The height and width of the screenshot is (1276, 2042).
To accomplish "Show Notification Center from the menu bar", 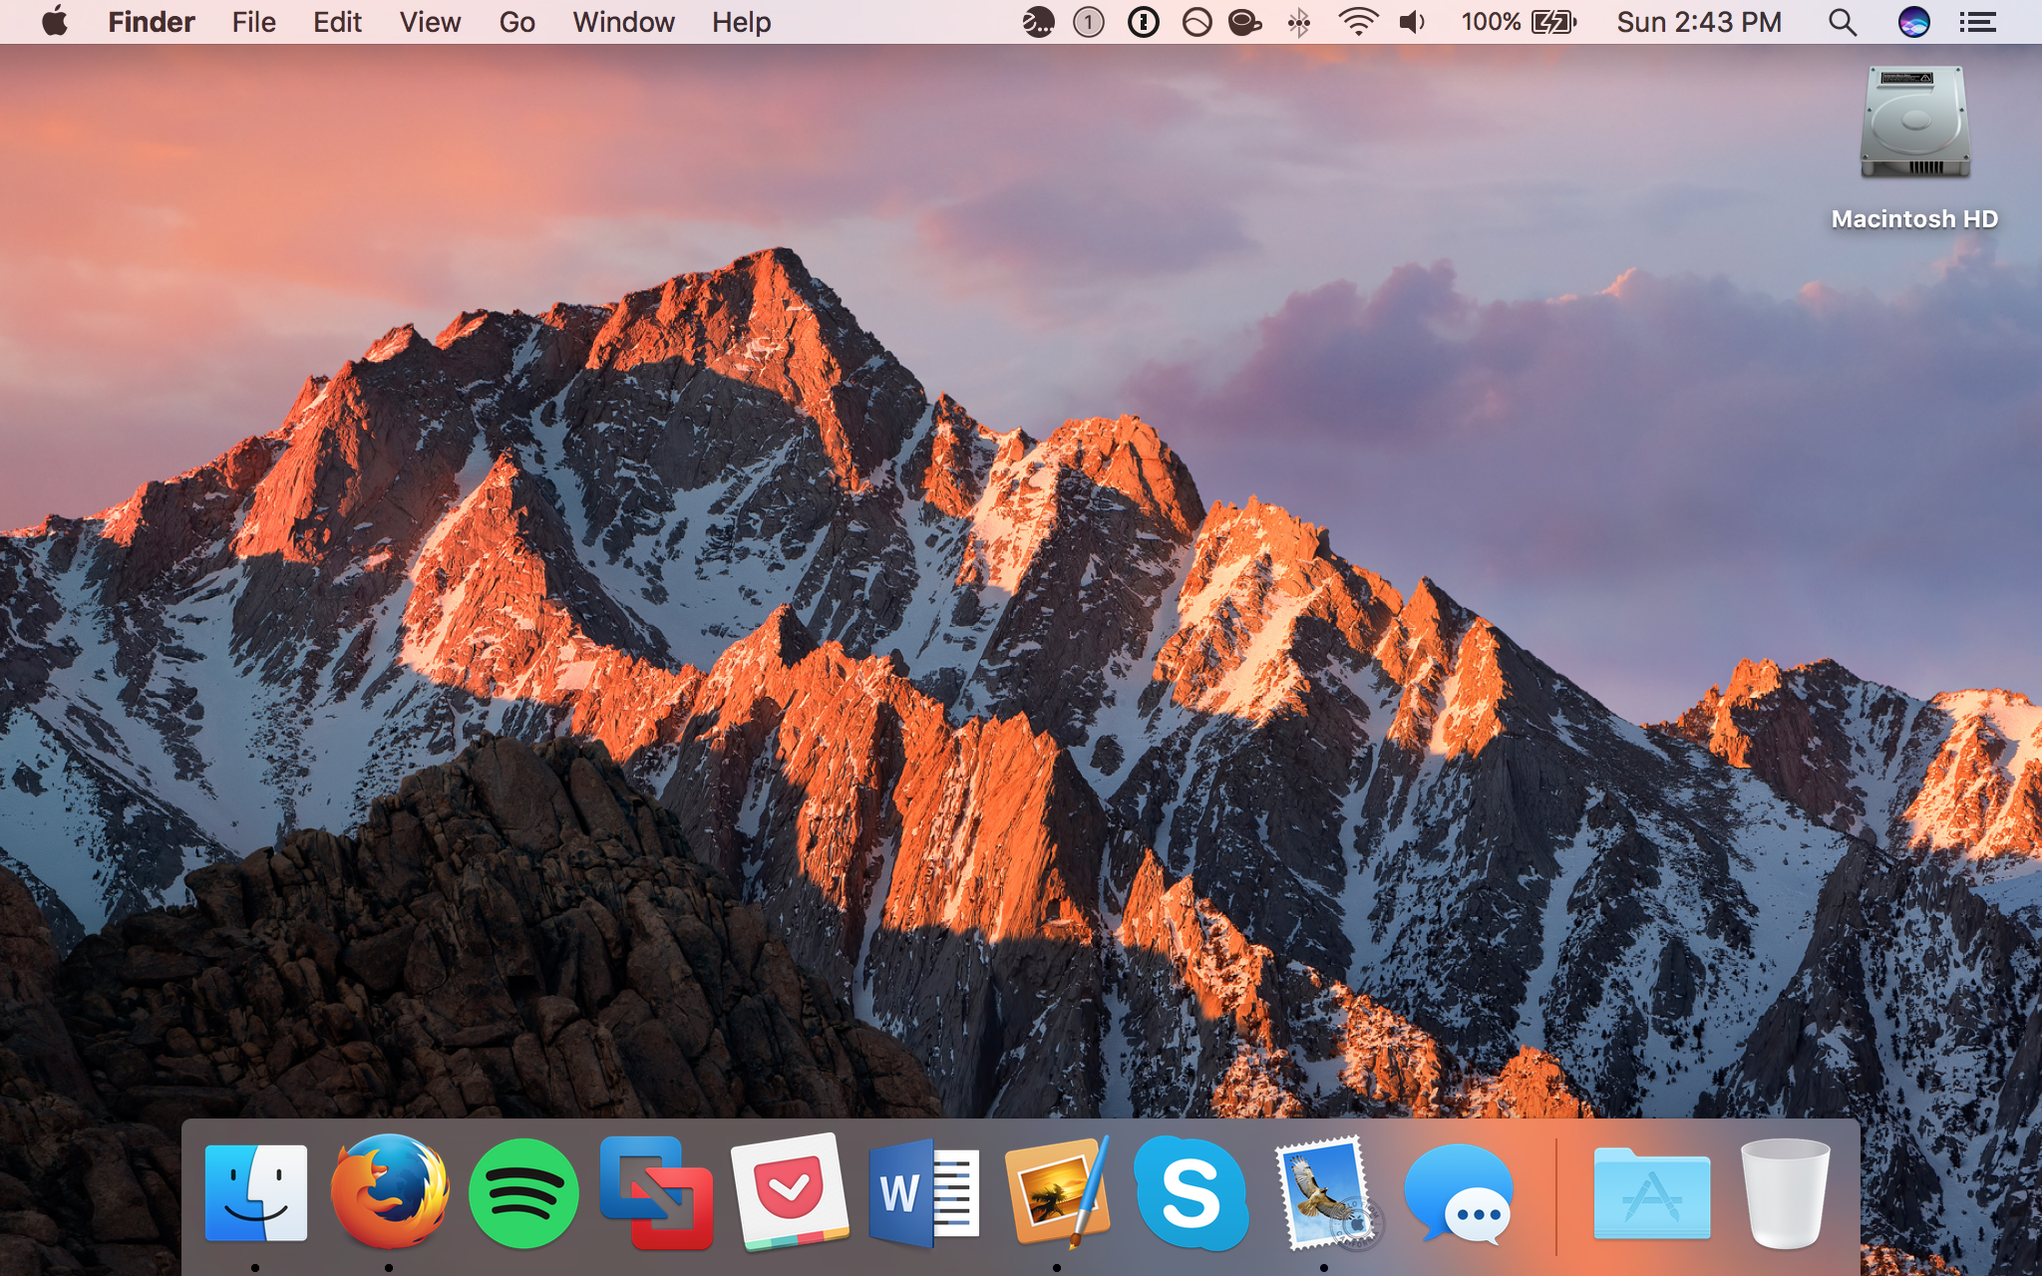I will pyautogui.click(x=1976, y=22).
